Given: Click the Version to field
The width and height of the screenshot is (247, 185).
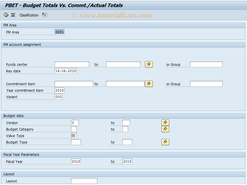Looking at the screenshot, I should click(x=126, y=123).
